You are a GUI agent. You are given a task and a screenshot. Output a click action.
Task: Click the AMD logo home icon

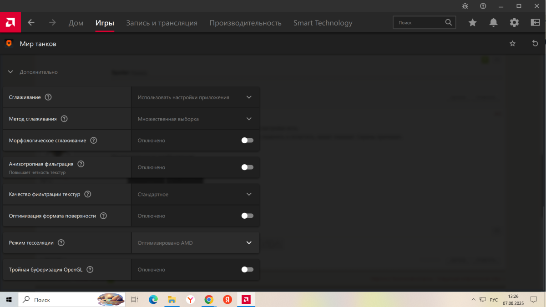(10, 22)
